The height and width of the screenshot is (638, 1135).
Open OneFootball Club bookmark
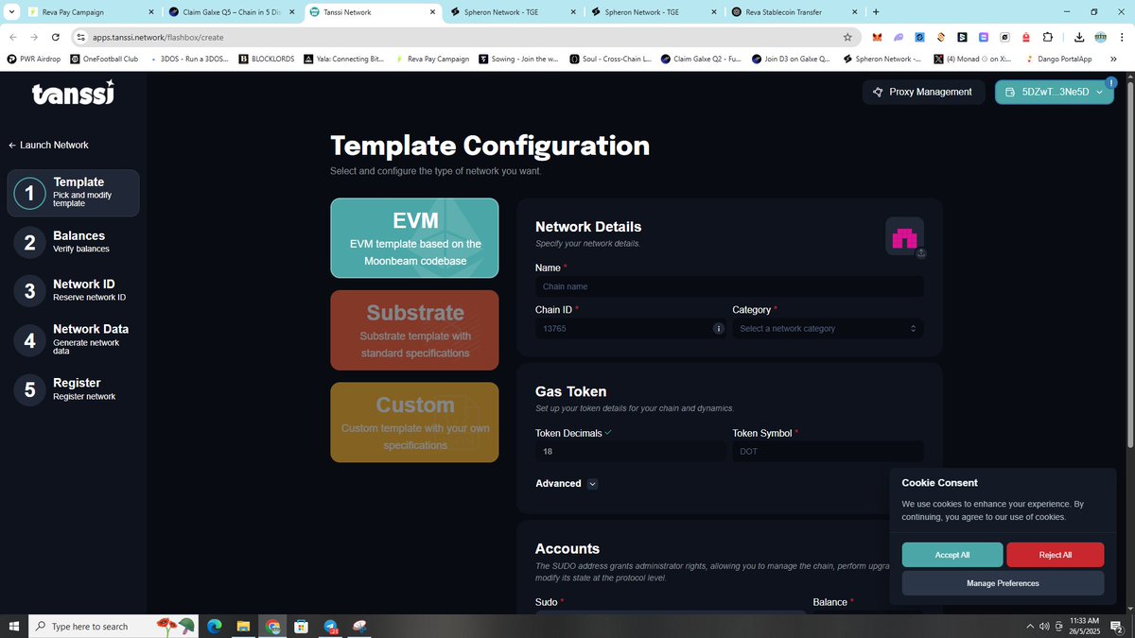pyautogui.click(x=103, y=58)
